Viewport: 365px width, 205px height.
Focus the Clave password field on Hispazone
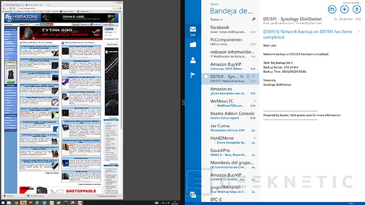pos(29,24)
